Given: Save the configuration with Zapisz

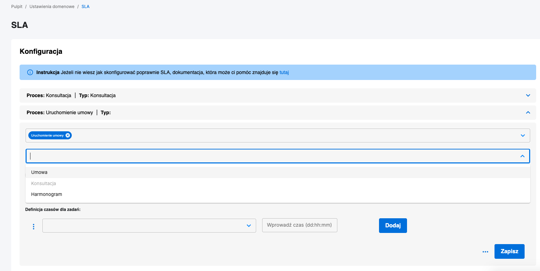Looking at the screenshot, I should tap(509, 251).
